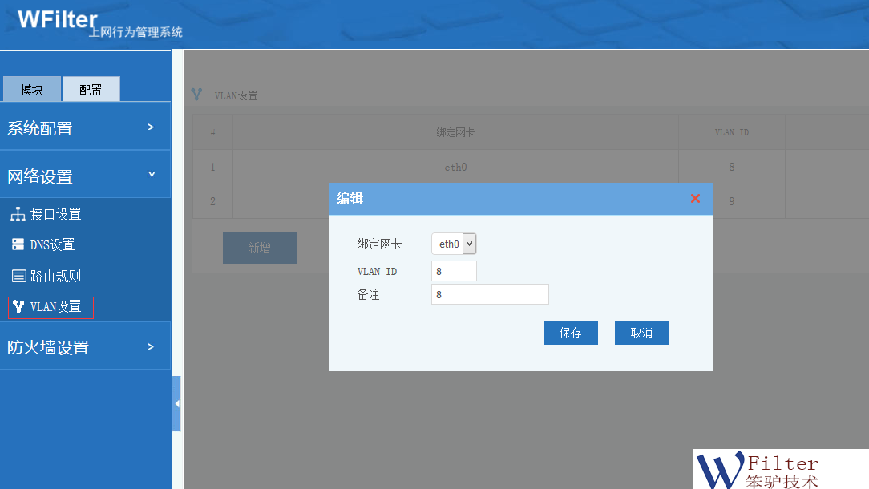Click the VLAN settings fork icon in sidebar
869x489 pixels.
tap(18, 307)
